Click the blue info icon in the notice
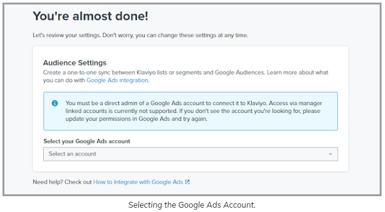This screenshot has height=212, width=385. (55, 103)
